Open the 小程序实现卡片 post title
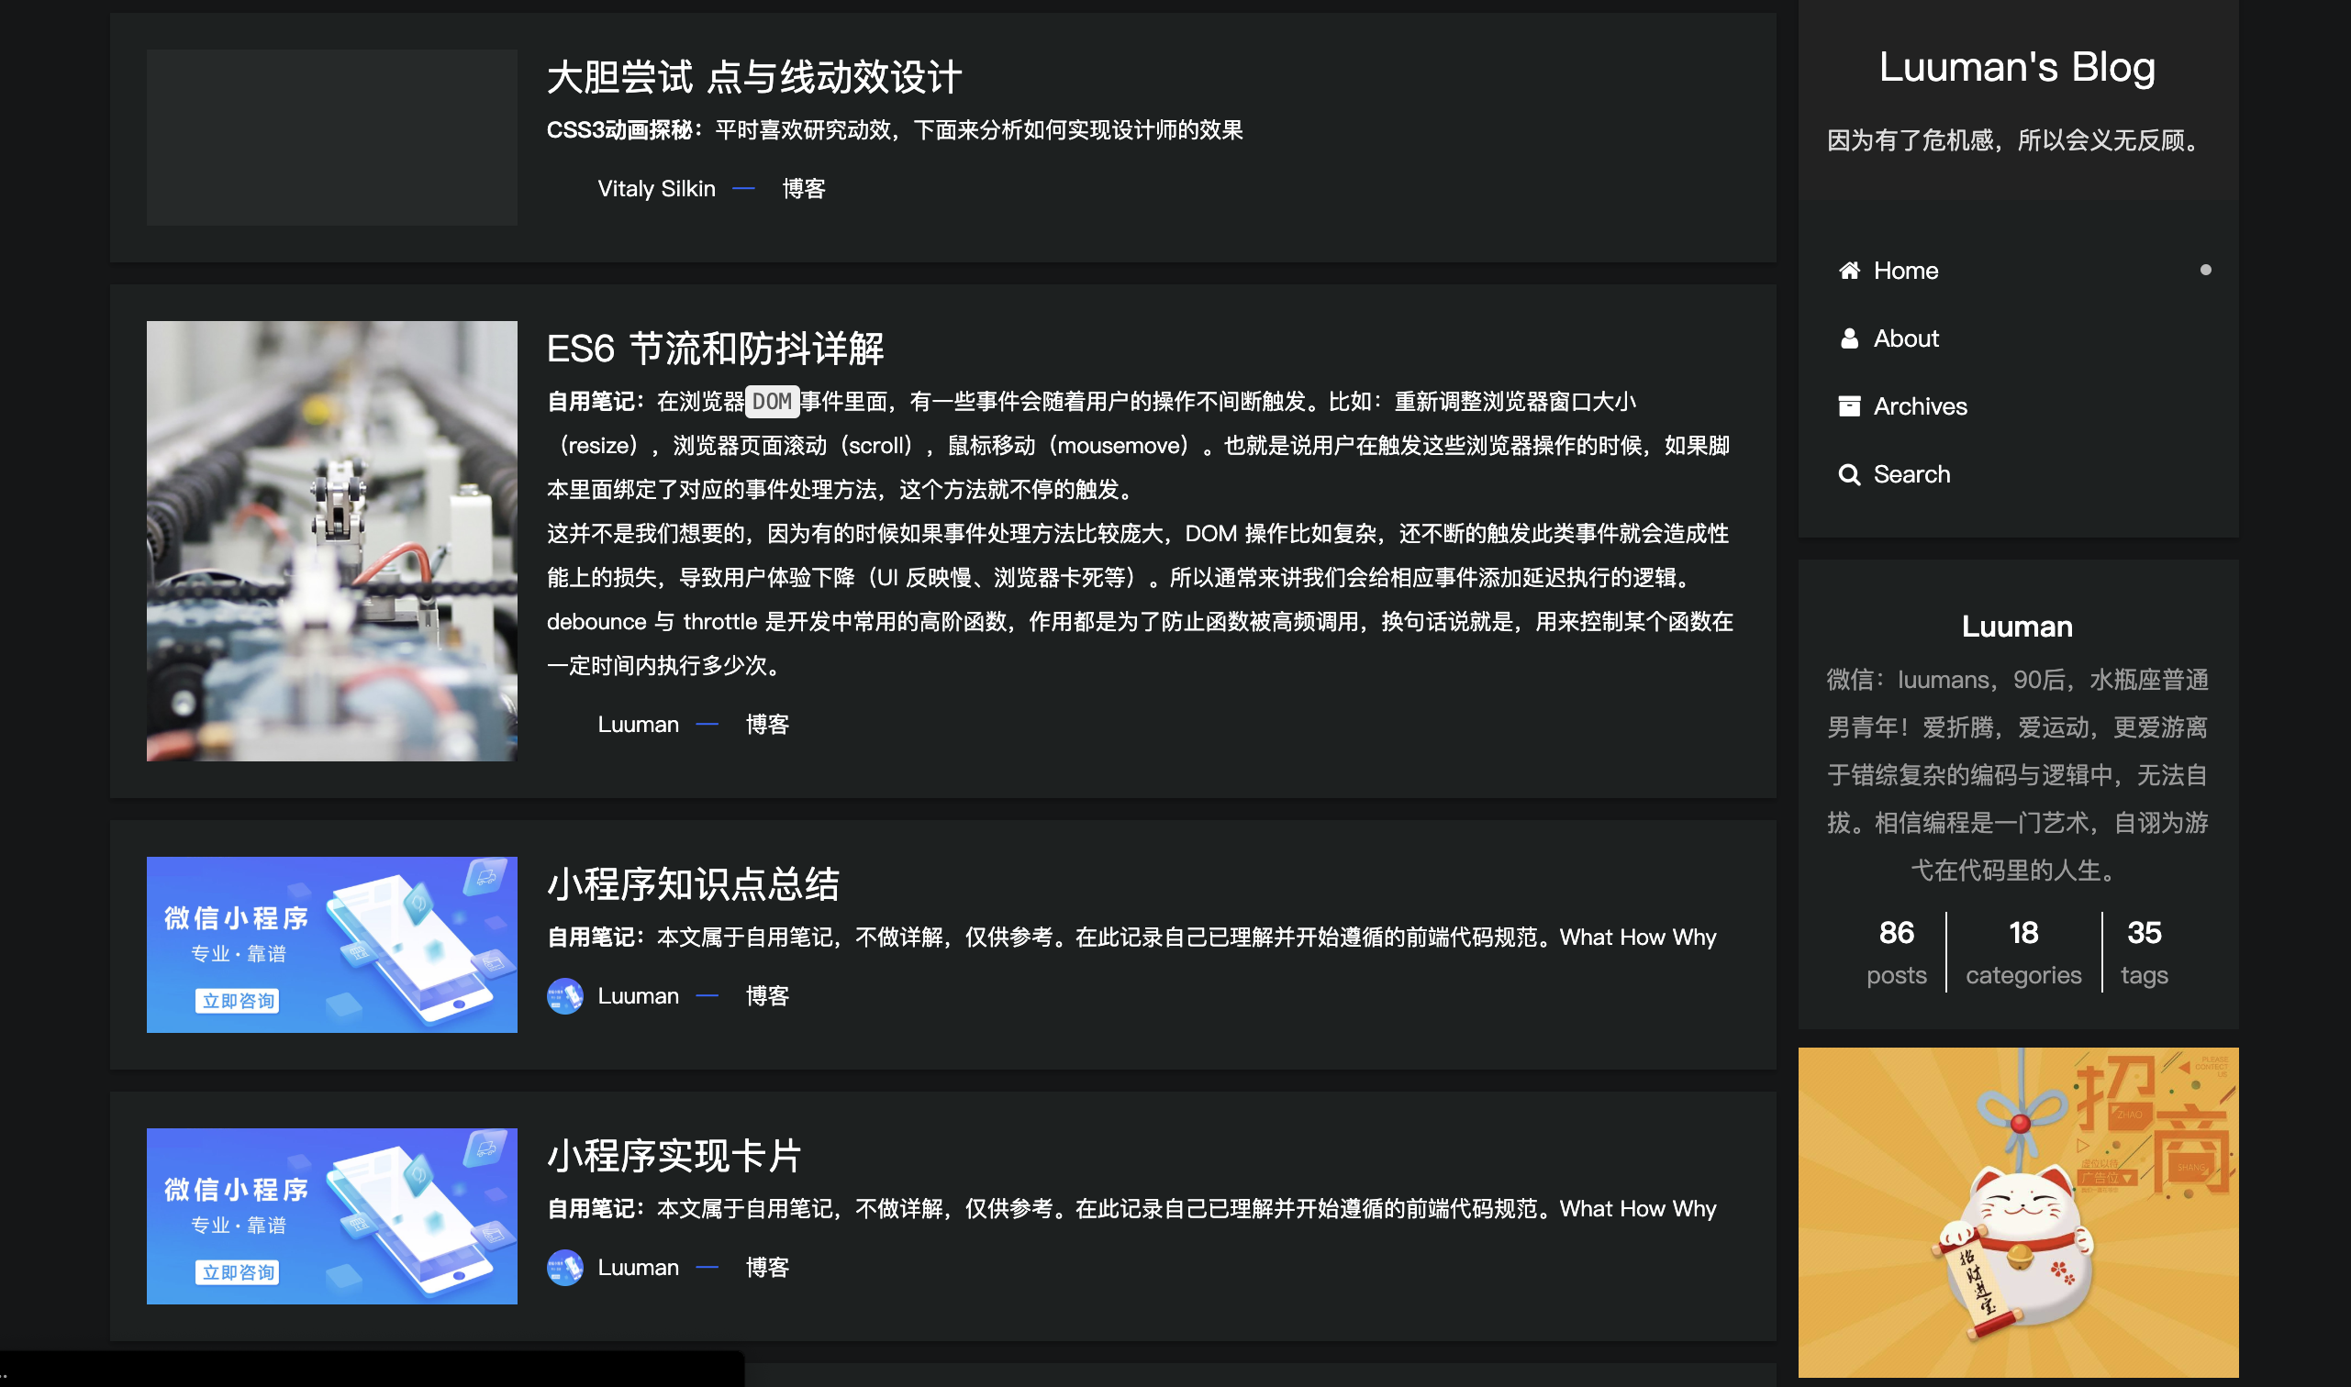This screenshot has width=2351, height=1387. (674, 1156)
